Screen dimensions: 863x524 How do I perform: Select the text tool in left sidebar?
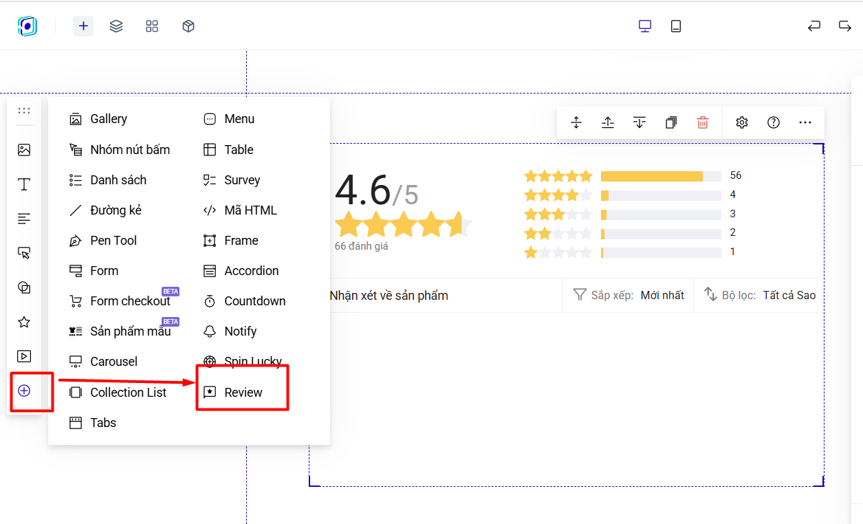[24, 184]
